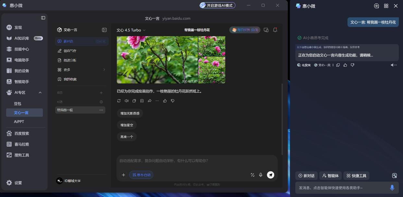Viewport: 403px width, 197px height.
Task: Click 新对话 button in 惠小微 side panel
Action: [x=306, y=176]
